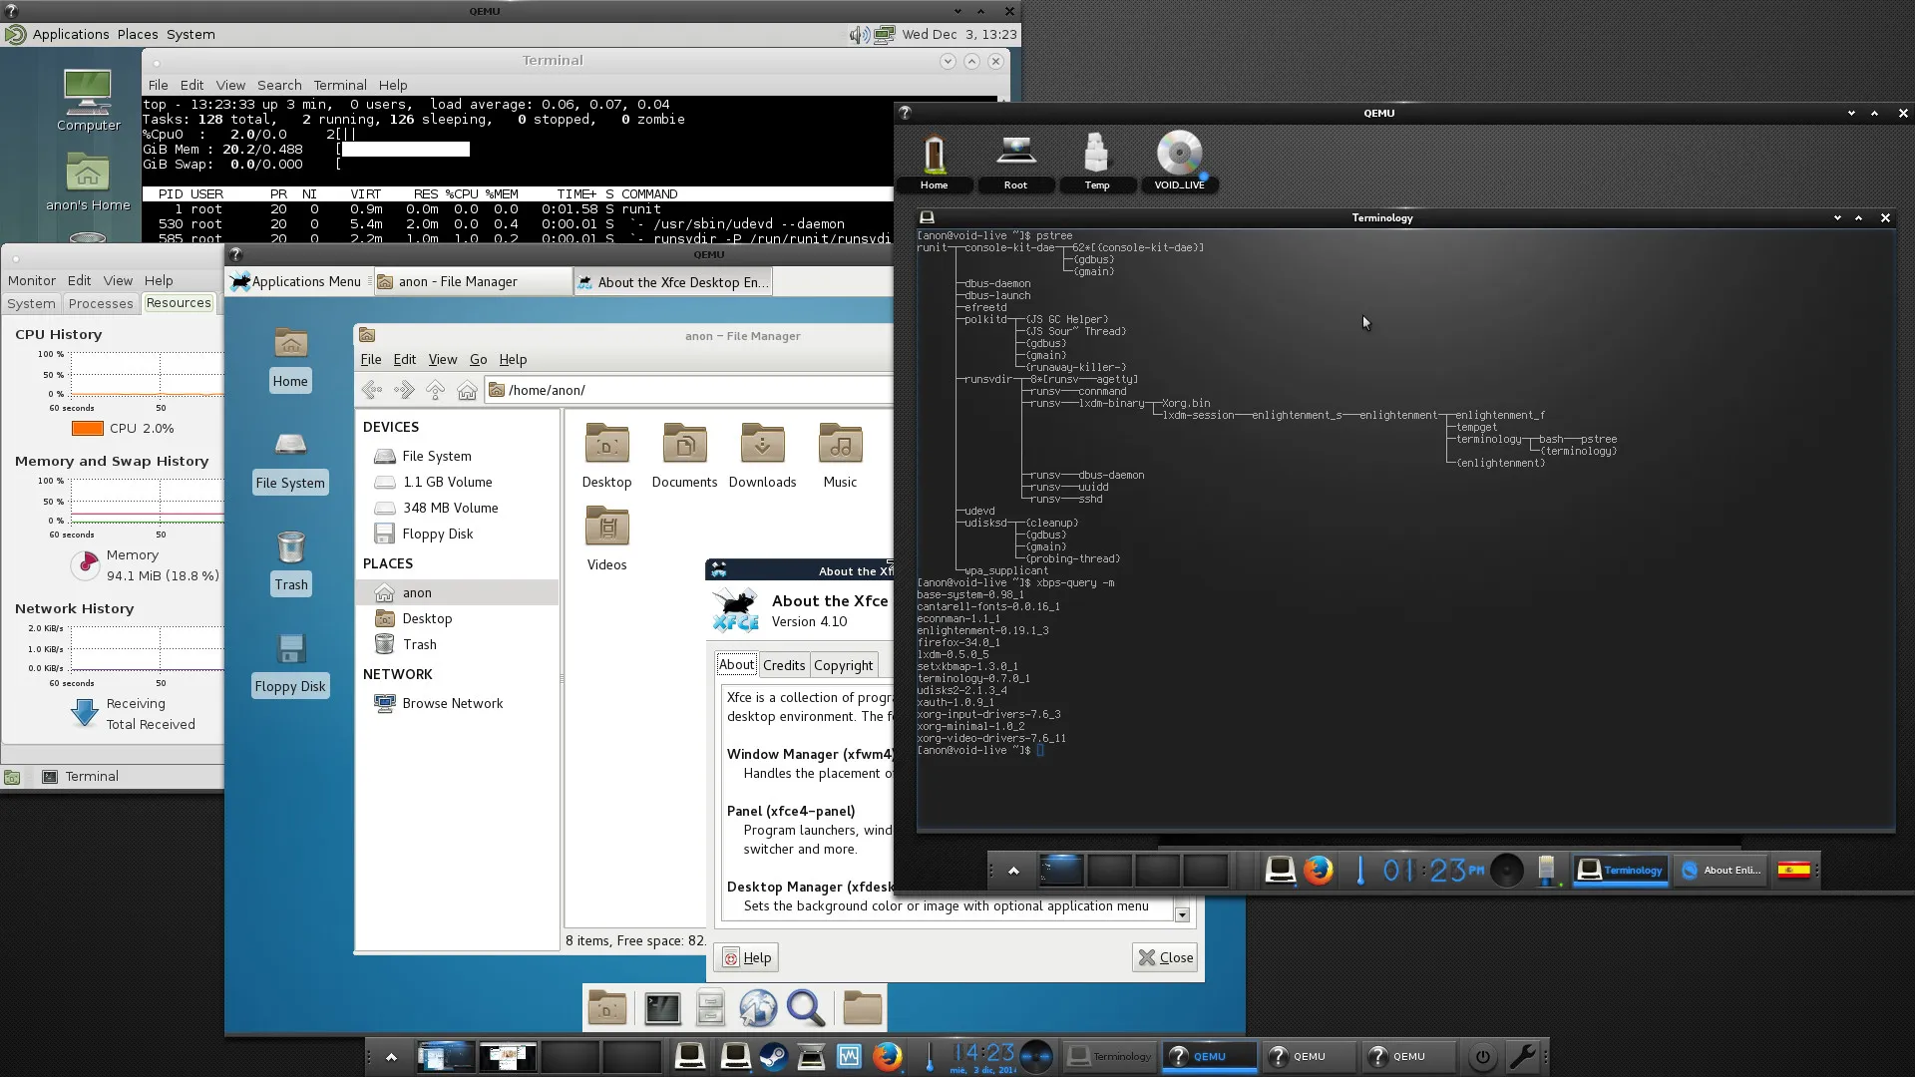Click the network gadget on the Enlightenment taskbar
This screenshot has width=1915, height=1077.
point(1548,870)
